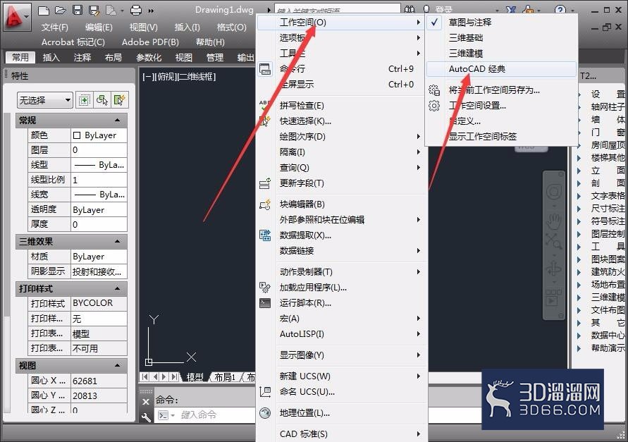The height and width of the screenshot is (442, 628).
Task: Open the 文件(F) menu
Action: (x=54, y=27)
